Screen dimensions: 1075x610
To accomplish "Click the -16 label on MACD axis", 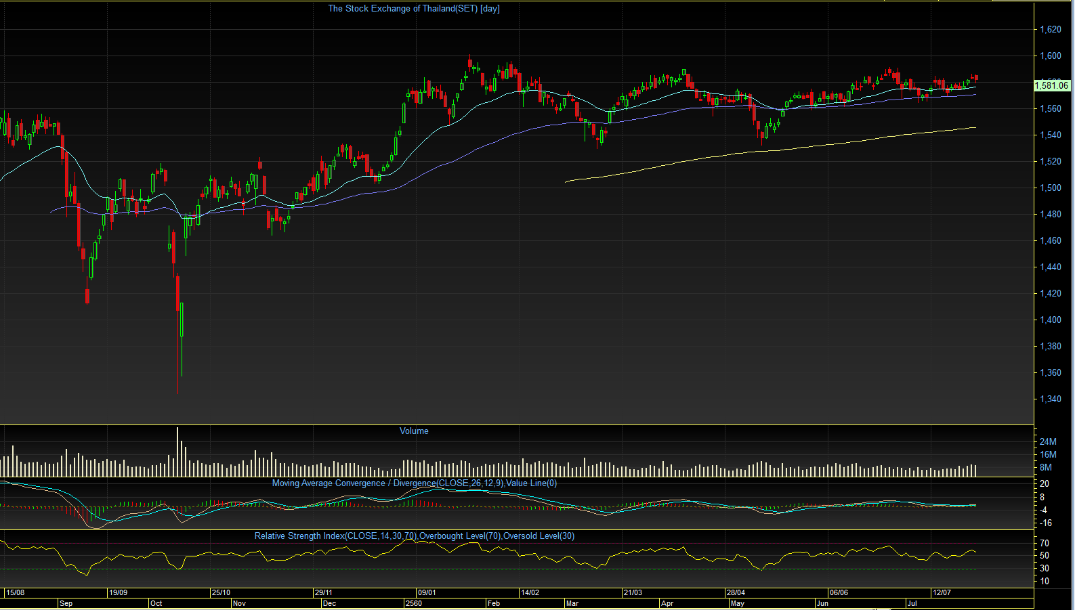I will pyautogui.click(x=1046, y=523).
